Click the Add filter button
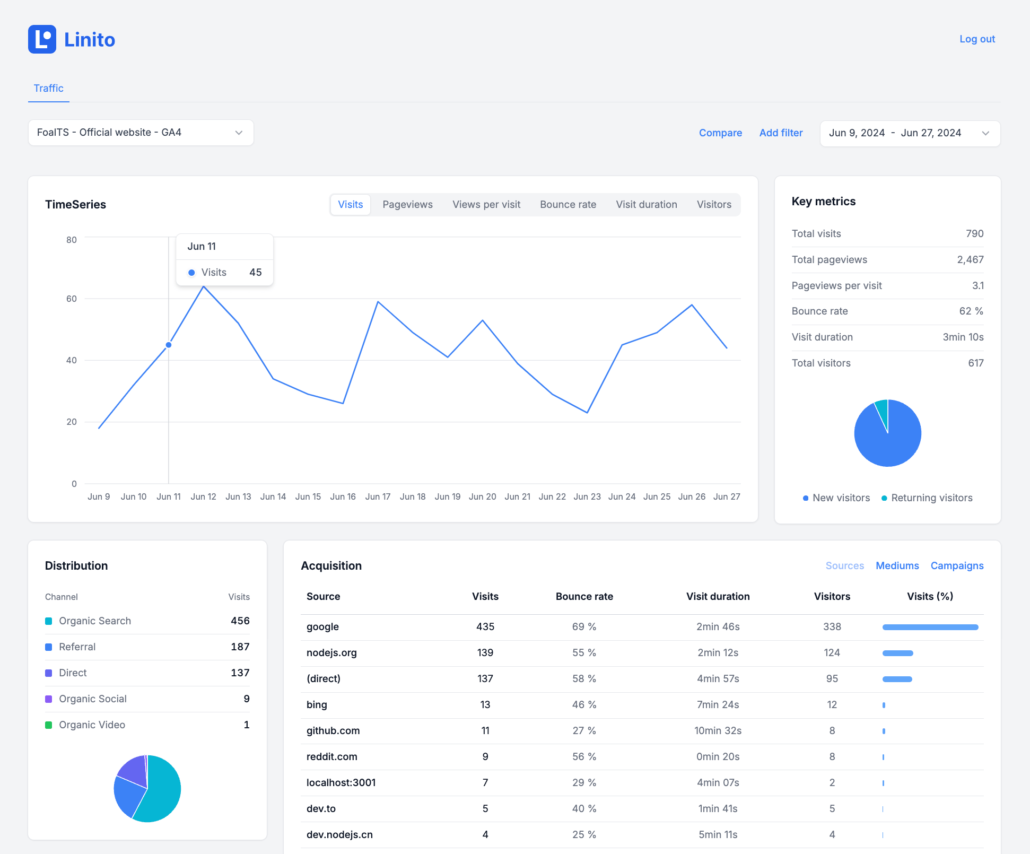The height and width of the screenshot is (854, 1030). pos(780,132)
